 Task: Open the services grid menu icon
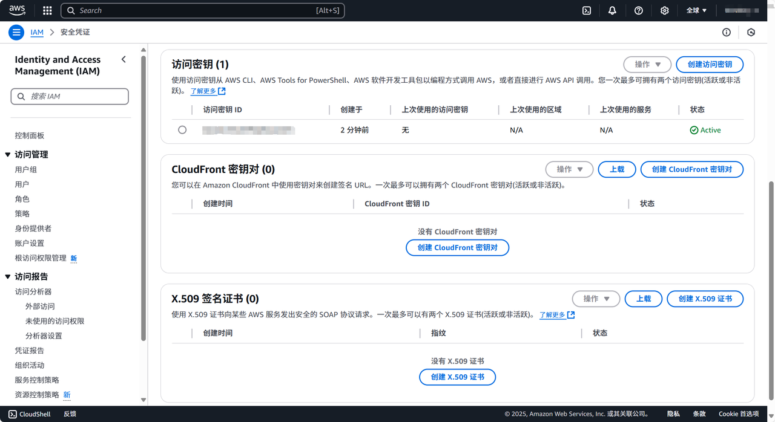tap(47, 10)
